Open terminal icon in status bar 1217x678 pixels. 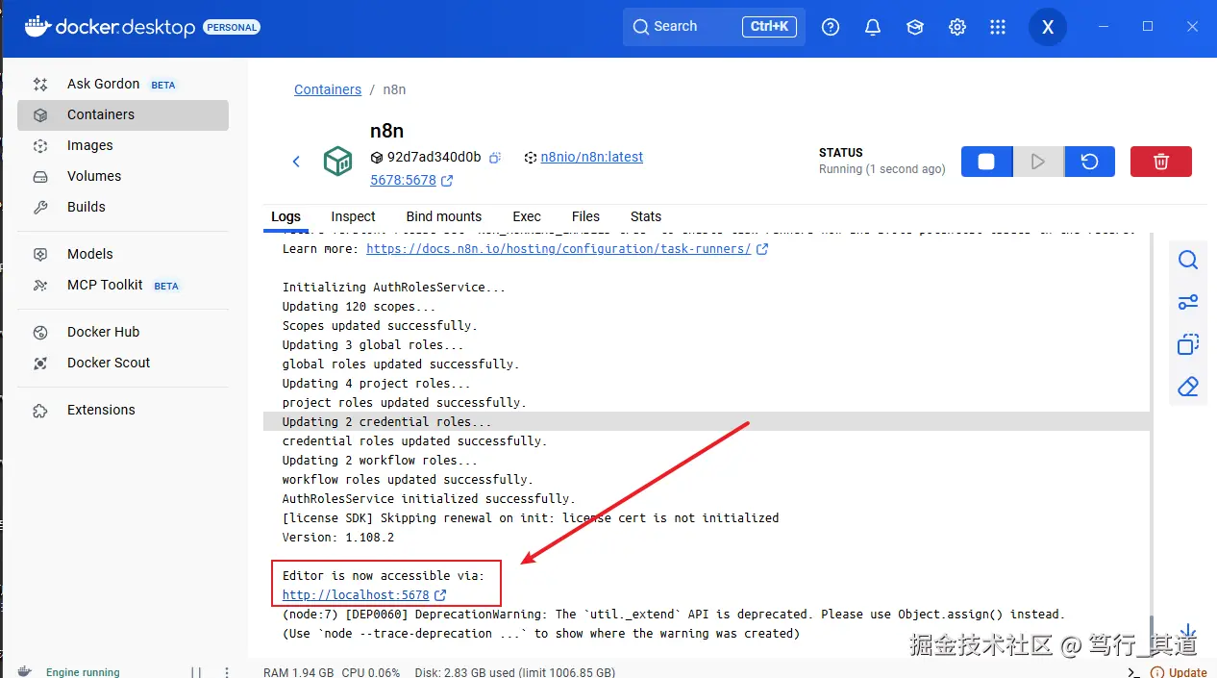[1134, 672]
